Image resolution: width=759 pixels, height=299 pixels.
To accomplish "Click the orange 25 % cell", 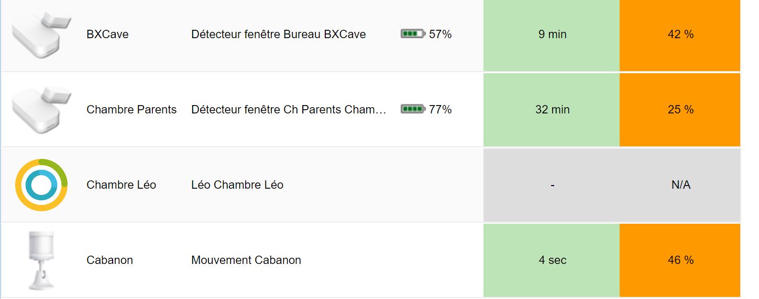I will click(680, 110).
